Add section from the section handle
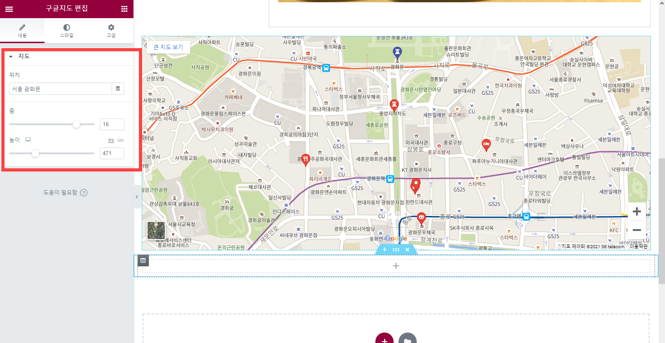This screenshot has width=665, height=343. (384, 250)
